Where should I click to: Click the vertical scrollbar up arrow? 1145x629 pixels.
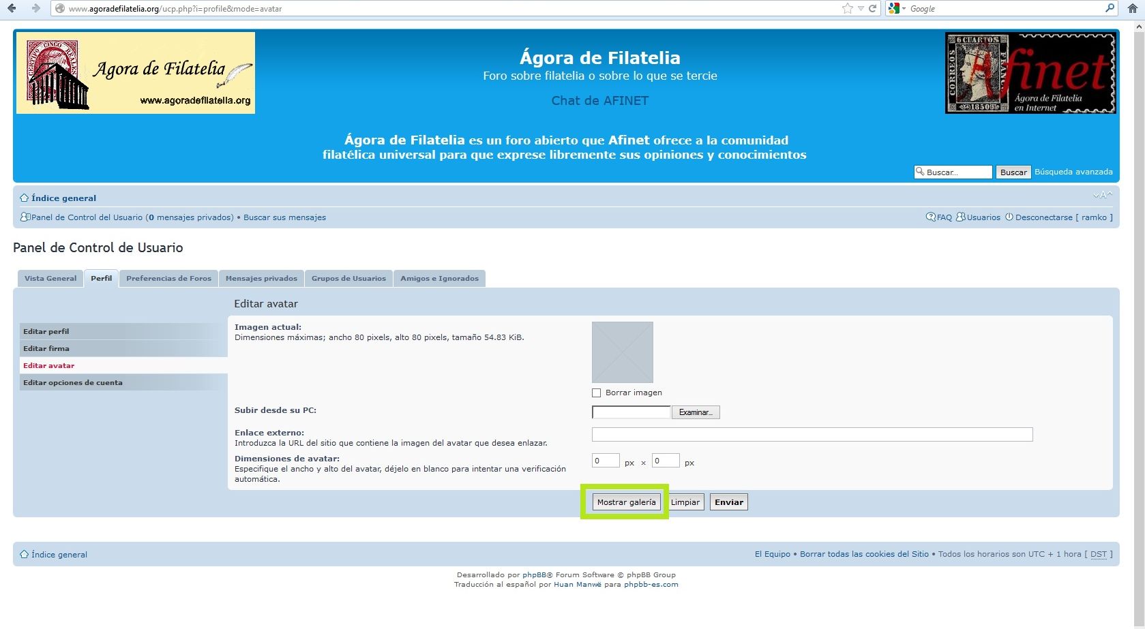coord(1139,27)
